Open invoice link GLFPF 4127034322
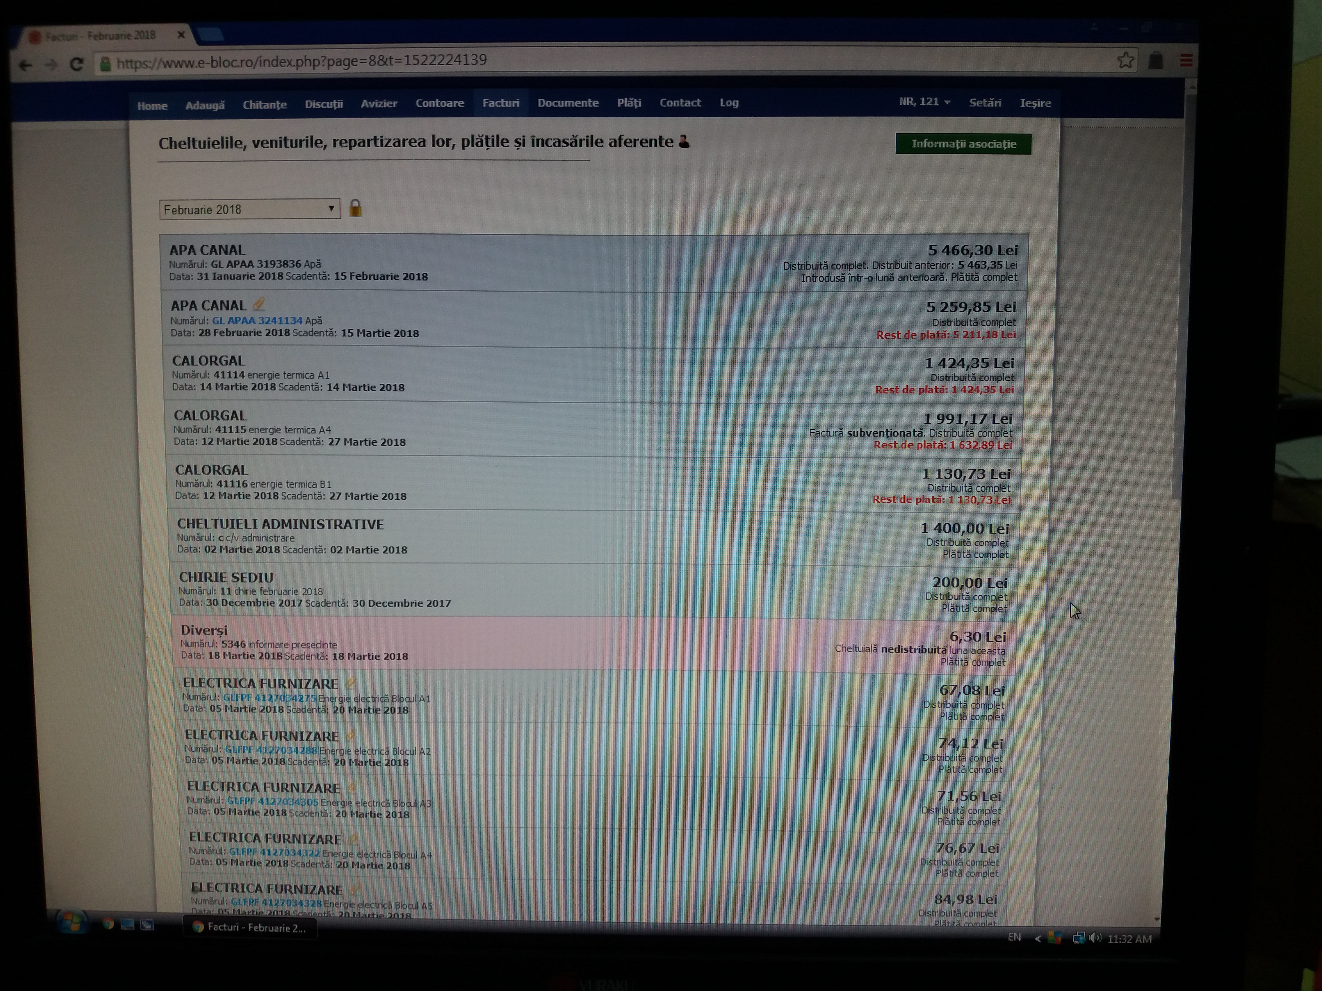Screen dimensions: 1322x991 pos(274,853)
